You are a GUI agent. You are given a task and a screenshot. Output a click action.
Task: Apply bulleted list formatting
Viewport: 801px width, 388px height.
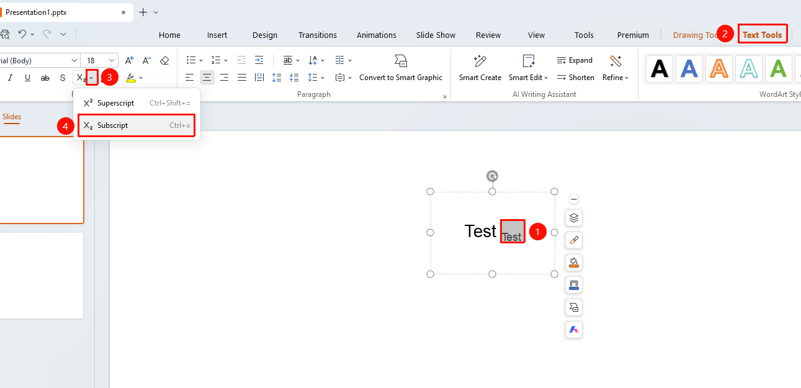click(191, 60)
